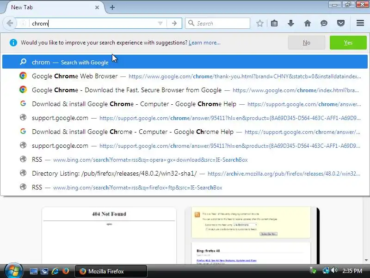Click the back navigation arrow button
Image resolution: width=370 pixels, height=278 pixels.
pos(10,23)
